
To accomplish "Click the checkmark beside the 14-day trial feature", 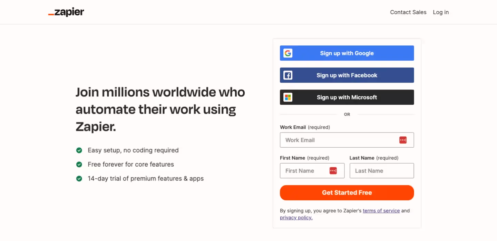I will 79,178.
